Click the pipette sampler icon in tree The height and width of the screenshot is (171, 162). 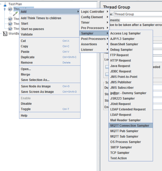tap(15, 14)
